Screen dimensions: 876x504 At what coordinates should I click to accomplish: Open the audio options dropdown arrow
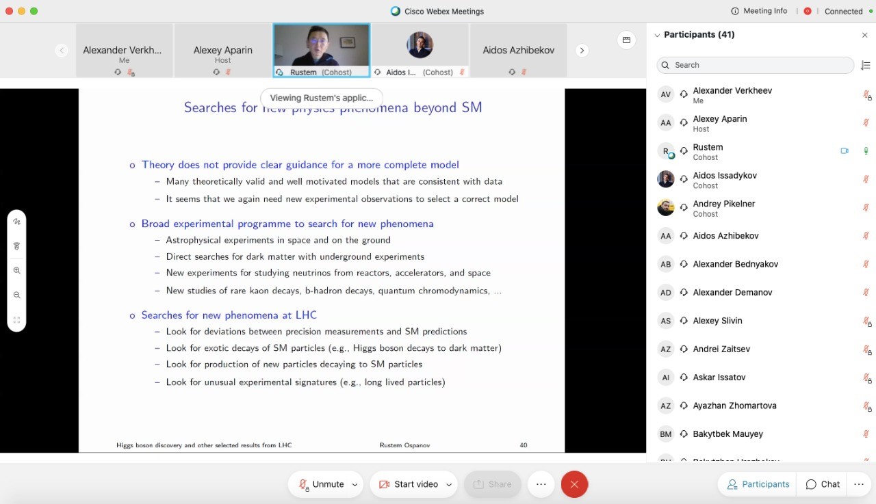[355, 484]
